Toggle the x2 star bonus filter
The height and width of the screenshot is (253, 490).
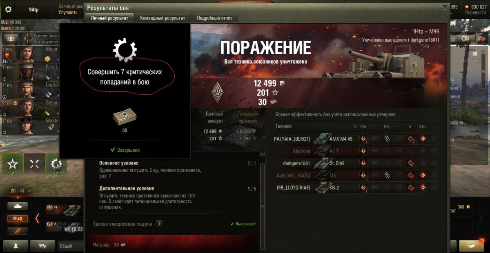click(x=18, y=219)
